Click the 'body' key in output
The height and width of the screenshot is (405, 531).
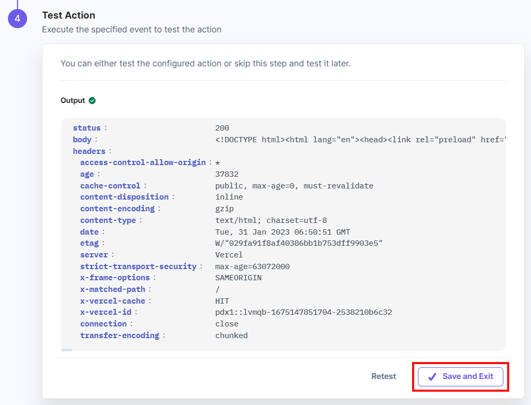coord(82,140)
